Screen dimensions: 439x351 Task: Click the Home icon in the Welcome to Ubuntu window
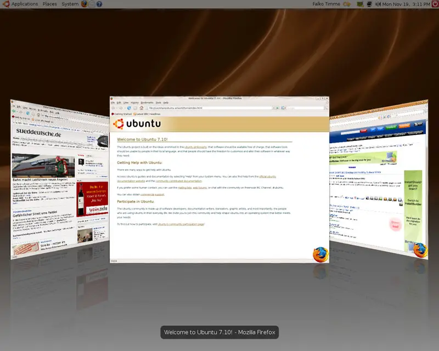(142, 108)
